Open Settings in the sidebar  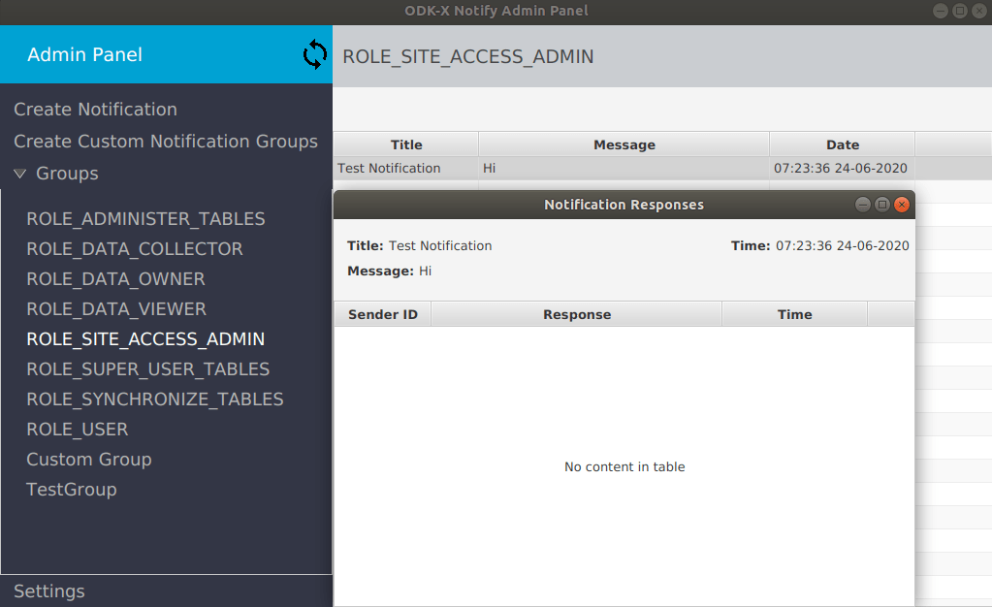pyautogui.click(x=49, y=591)
